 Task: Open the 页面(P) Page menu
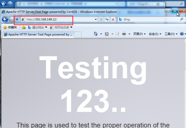tap(139, 34)
